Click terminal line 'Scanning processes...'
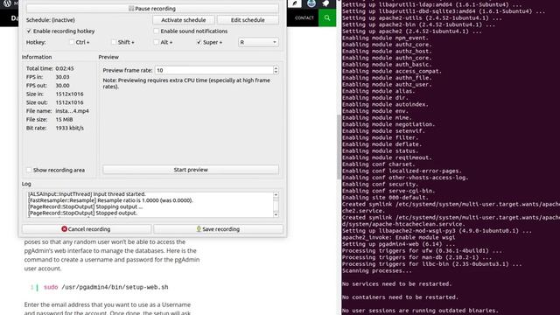Viewport: 560px width, 315px height. tap(377, 270)
